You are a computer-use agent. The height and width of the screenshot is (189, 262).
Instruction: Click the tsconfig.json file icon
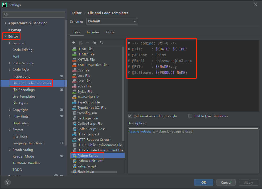pos(75,113)
